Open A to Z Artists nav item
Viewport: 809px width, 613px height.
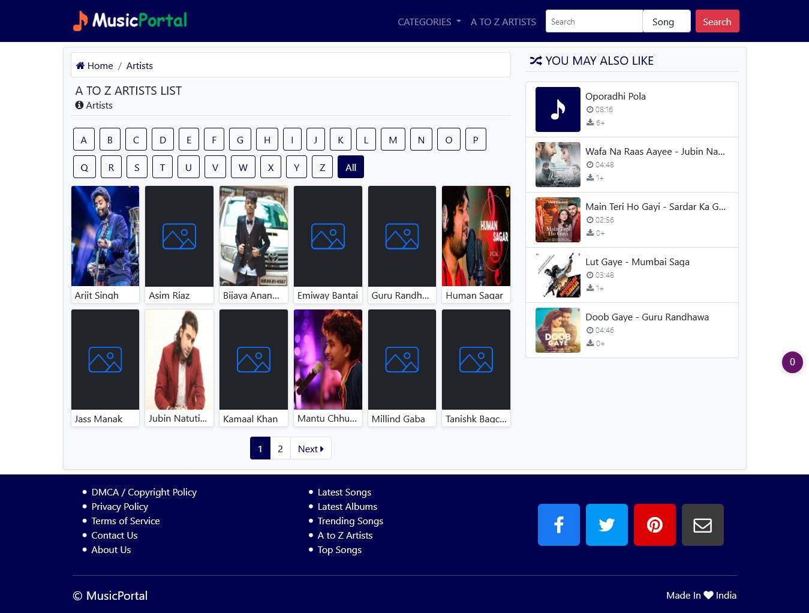(503, 22)
